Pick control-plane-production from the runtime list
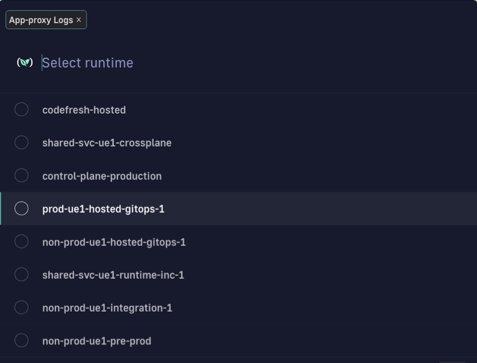This screenshot has width=477, height=363. [x=102, y=176]
